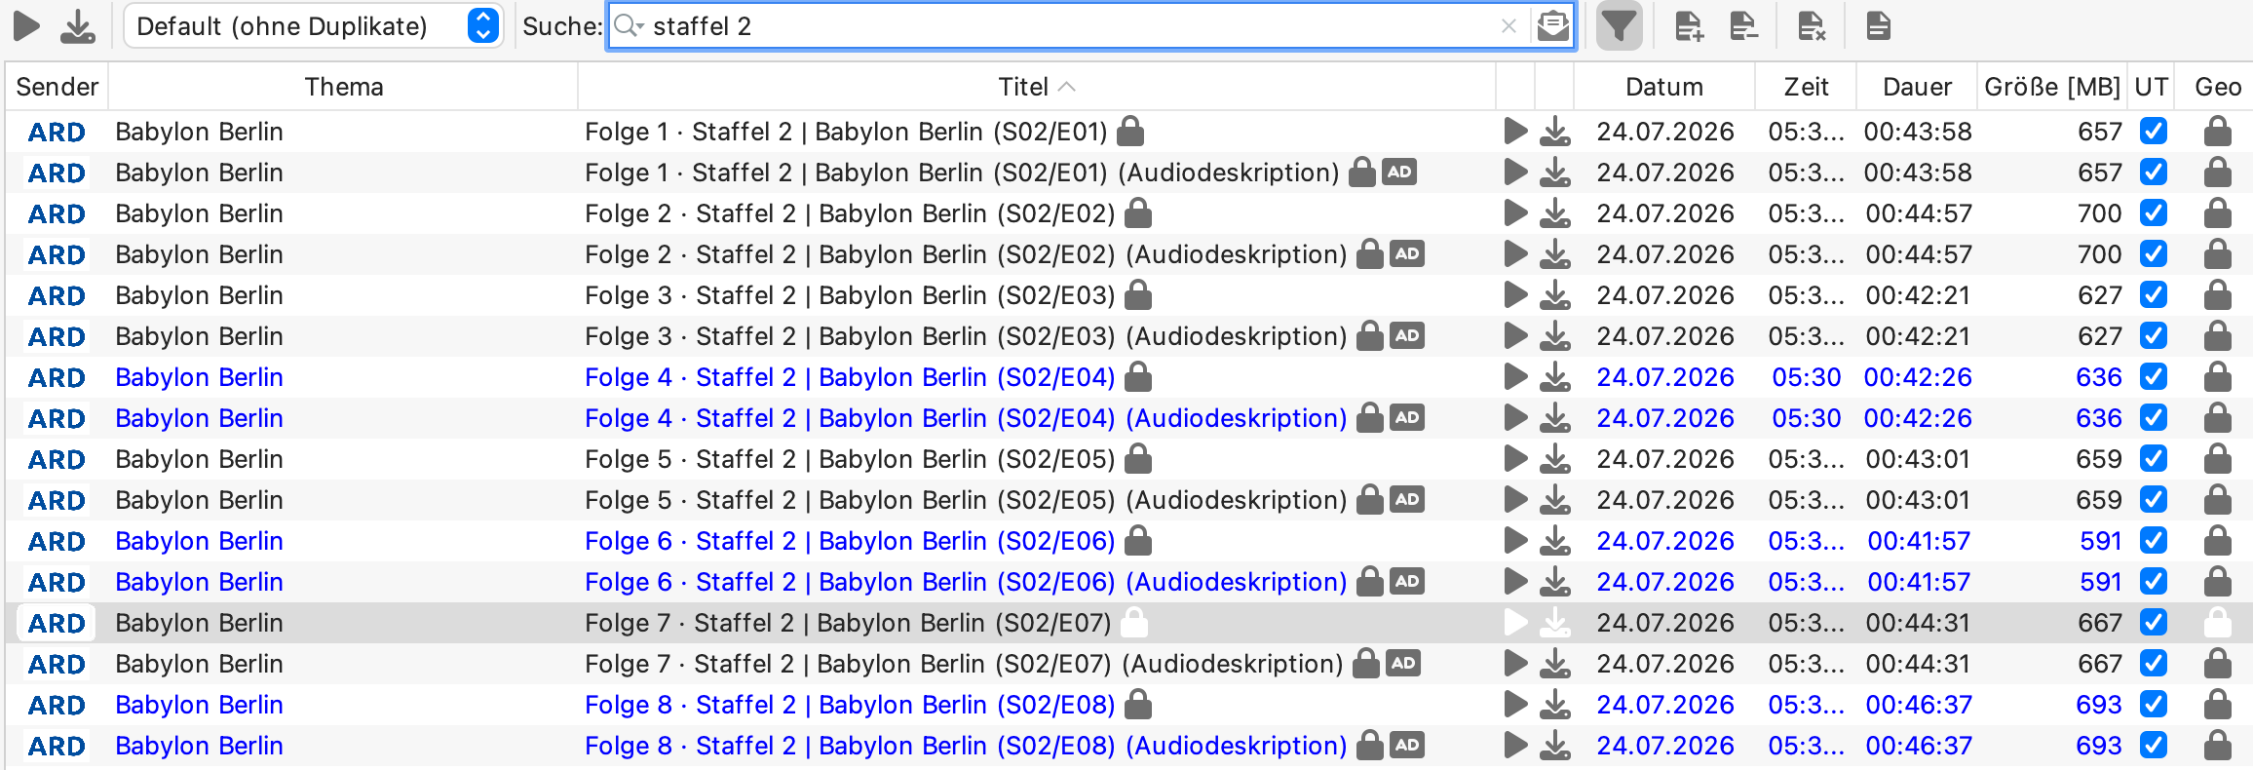Sort by Titel column header

1037,87
